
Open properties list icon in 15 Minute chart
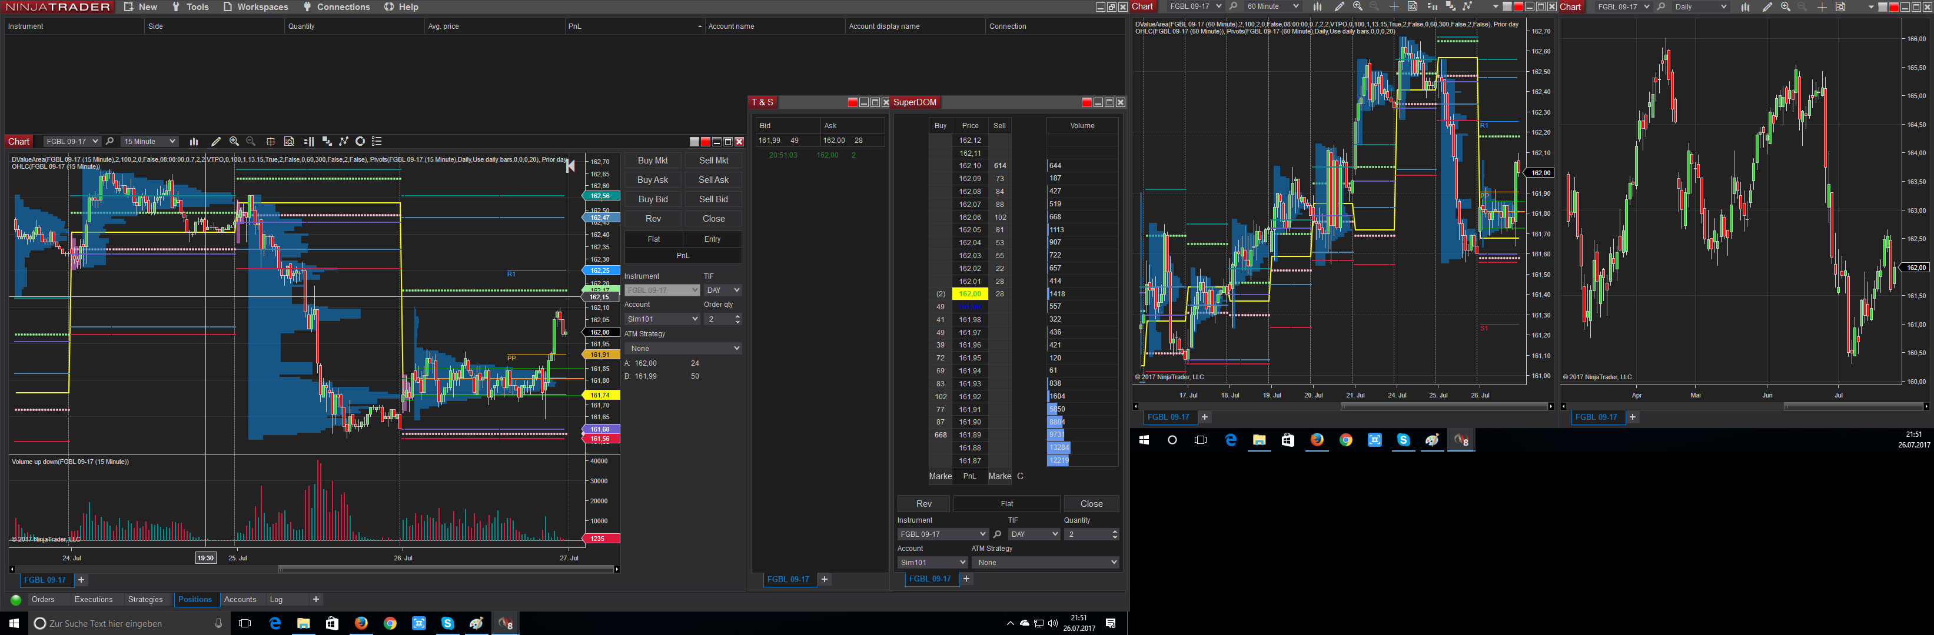[x=377, y=142]
